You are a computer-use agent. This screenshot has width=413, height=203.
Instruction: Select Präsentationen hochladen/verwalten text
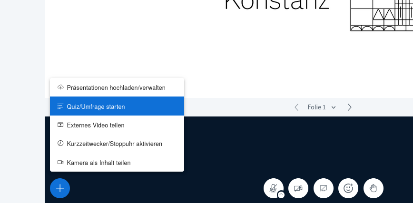(116, 87)
